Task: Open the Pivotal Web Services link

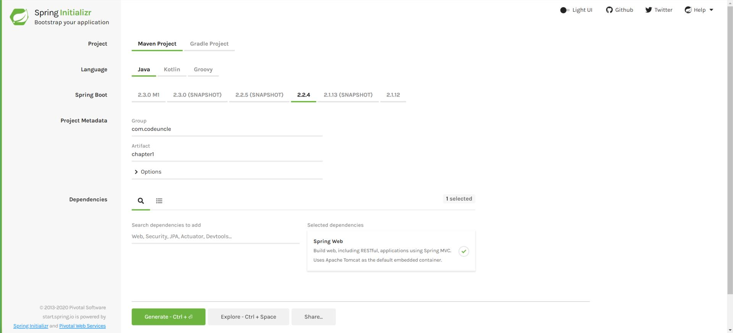Action: point(82,326)
